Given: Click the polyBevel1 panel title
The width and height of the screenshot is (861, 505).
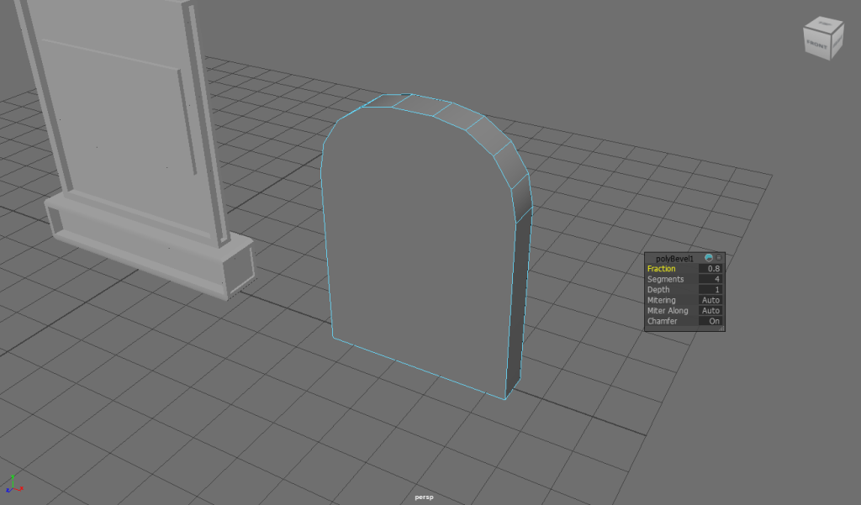Looking at the screenshot, I should tap(675, 258).
